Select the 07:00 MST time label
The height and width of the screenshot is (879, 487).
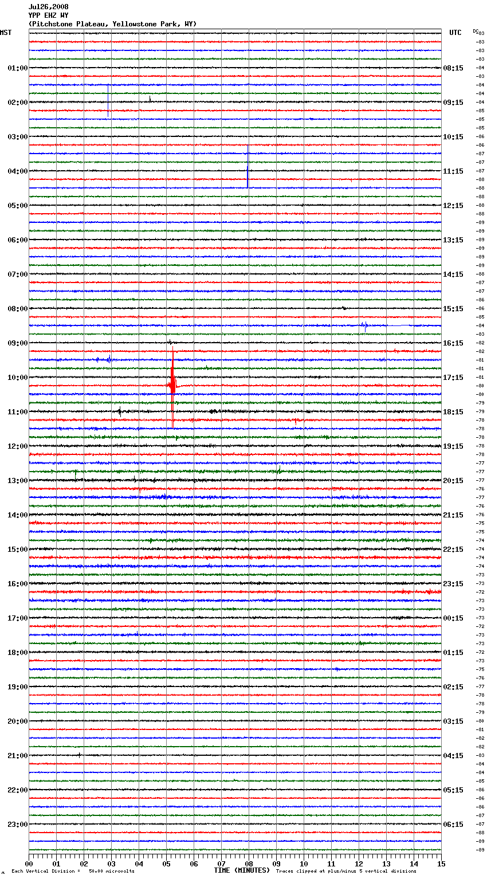point(18,274)
